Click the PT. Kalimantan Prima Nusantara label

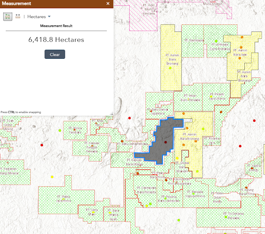pos(179,181)
